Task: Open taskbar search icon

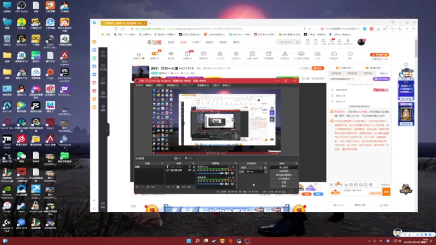Action: click(x=197, y=241)
